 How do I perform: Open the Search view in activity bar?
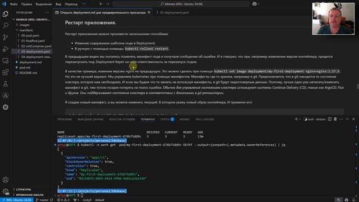(x=6, y=25)
